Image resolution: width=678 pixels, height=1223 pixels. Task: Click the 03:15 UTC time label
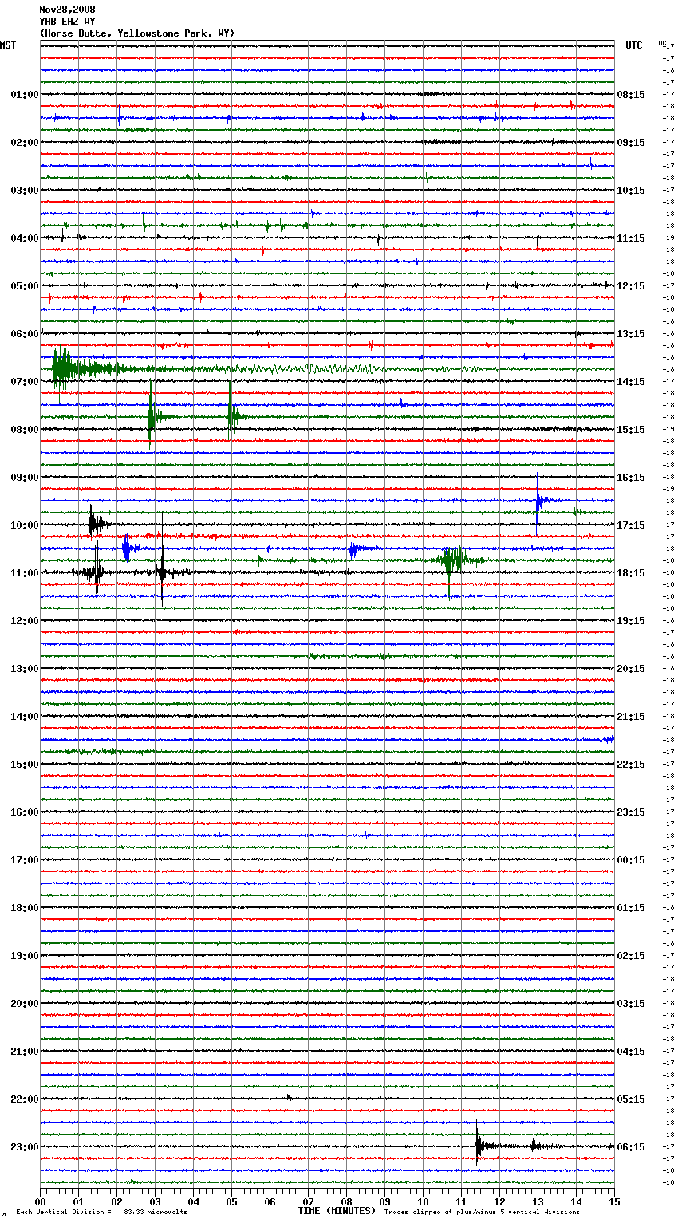click(x=631, y=1004)
